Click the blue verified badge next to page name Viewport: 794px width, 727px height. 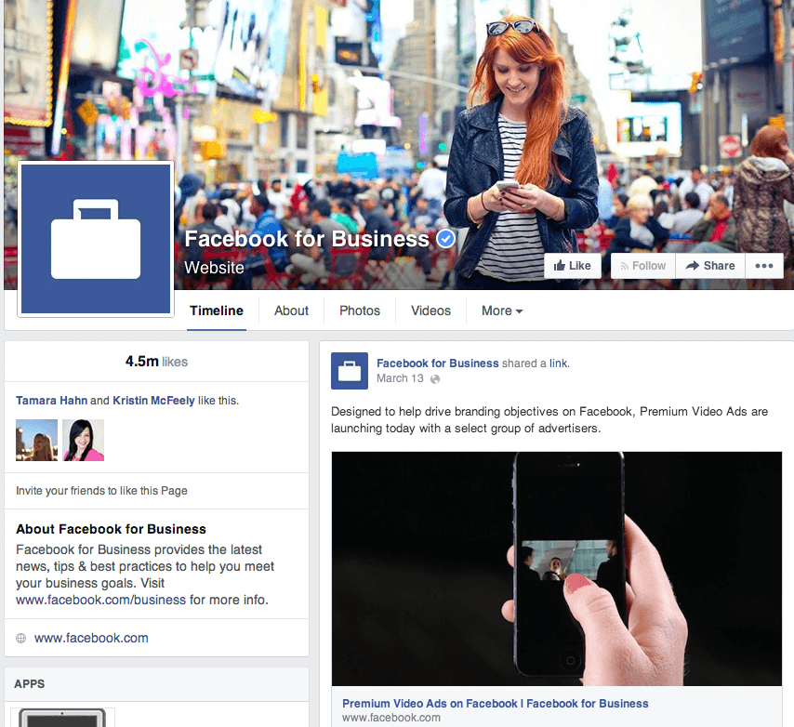pos(445,238)
